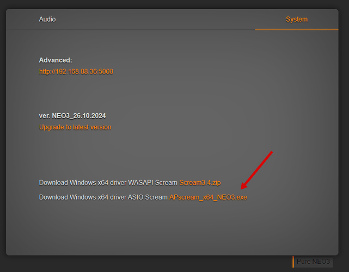349x272 pixels.
Task: Click blank tab bar space between tabs
Action: click(163, 19)
